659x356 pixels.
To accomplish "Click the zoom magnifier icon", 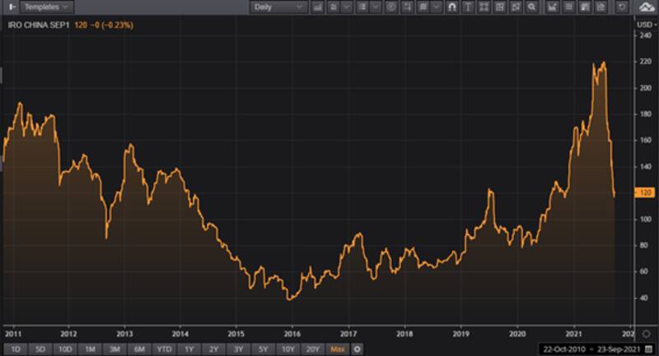I will click(532, 7).
